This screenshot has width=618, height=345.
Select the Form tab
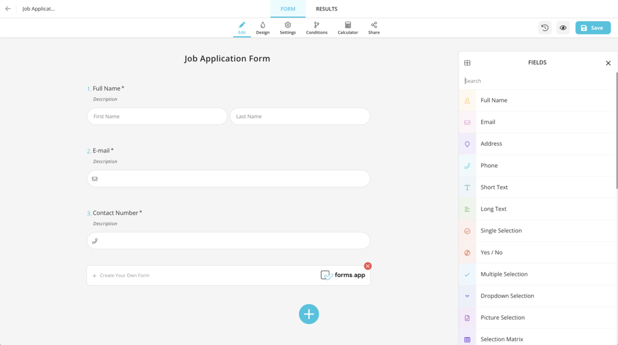288,9
